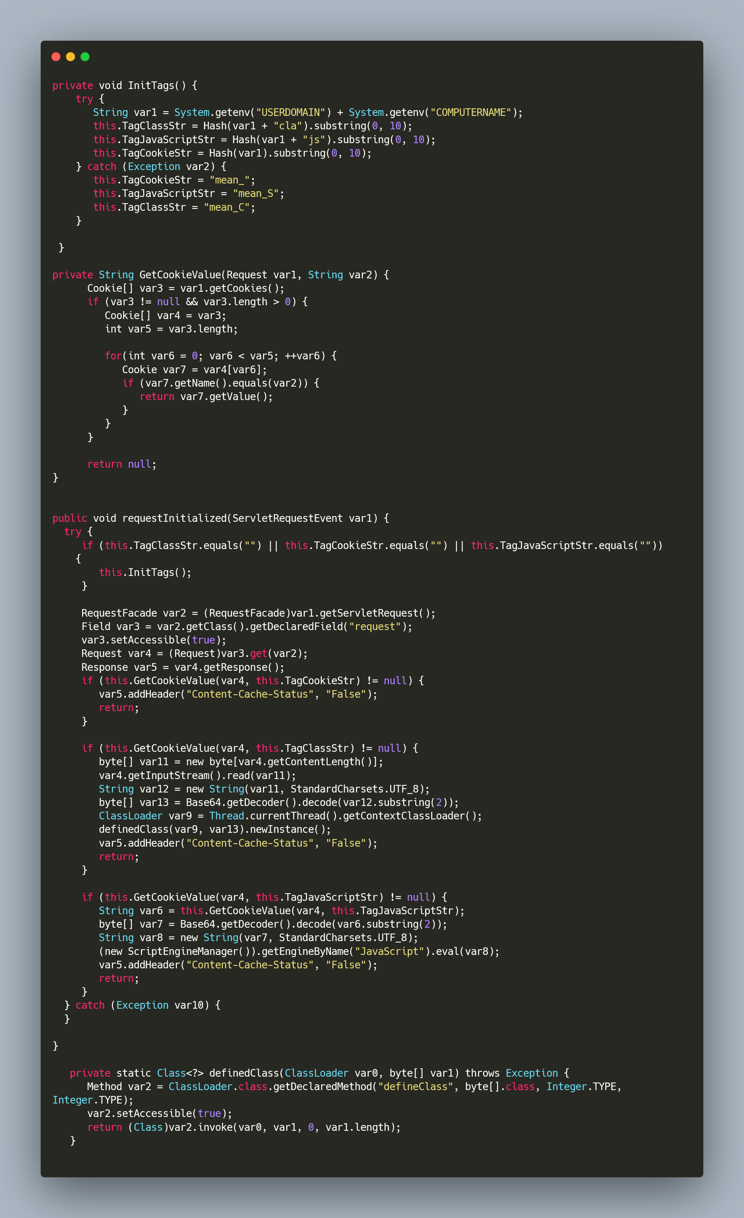Click "Cookie[] var3 = var1.getCookies();"

click(x=186, y=288)
